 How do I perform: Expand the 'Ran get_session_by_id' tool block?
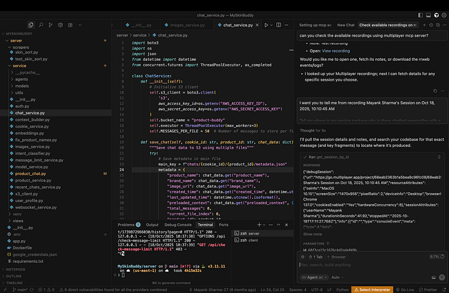pos(371,157)
